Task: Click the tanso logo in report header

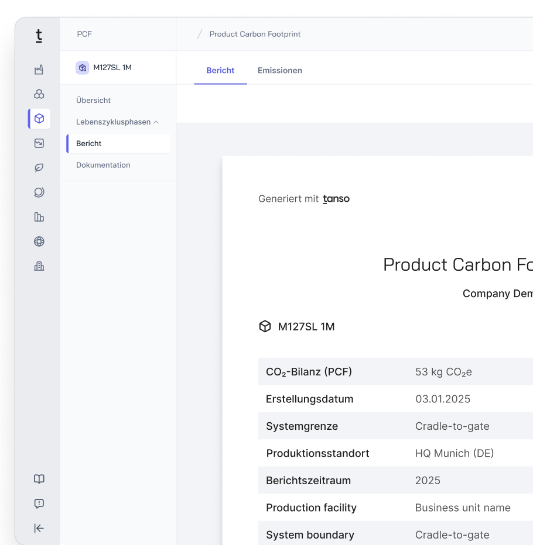Action: [x=336, y=199]
